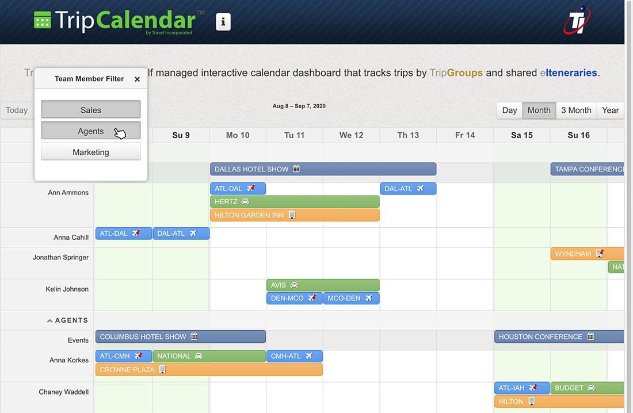
Task: Click the hotel icon on Hilton Garden Inn
Action: (292, 215)
